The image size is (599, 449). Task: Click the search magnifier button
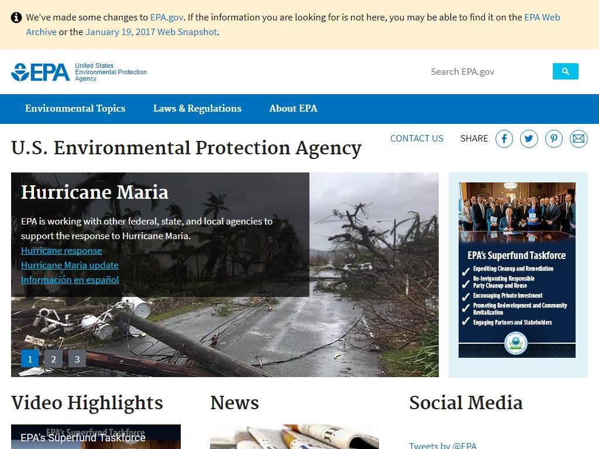pyautogui.click(x=566, y=71)
